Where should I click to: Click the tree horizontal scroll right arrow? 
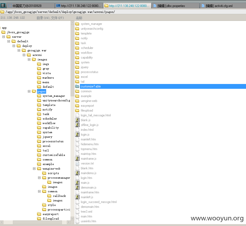pos(69,222)
